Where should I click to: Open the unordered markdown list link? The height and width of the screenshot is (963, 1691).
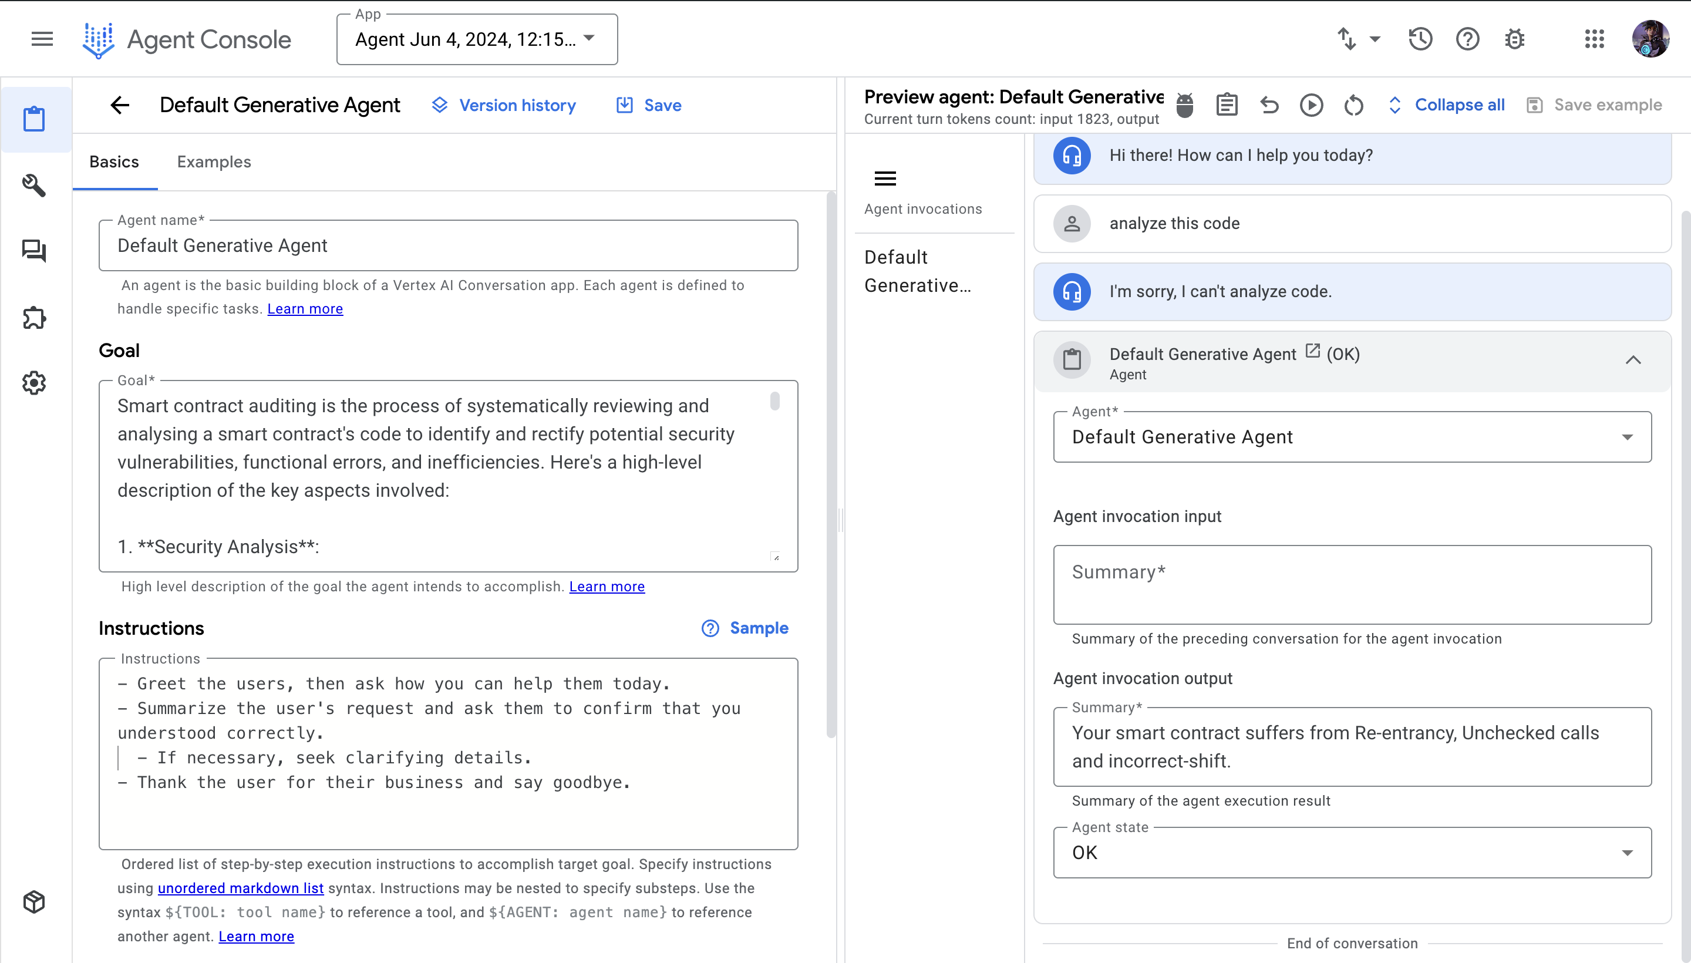coord(241,888)
